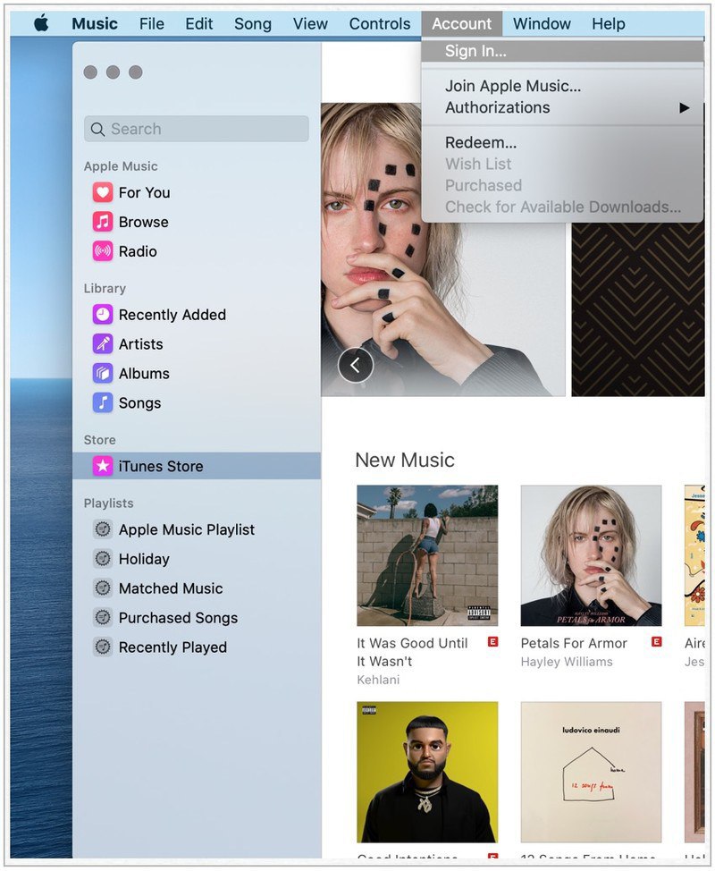Open Petals For Armor album cover

591,555
